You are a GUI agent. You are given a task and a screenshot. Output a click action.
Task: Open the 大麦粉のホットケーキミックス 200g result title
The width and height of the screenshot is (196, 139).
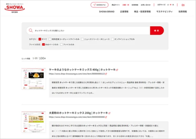pos(78,113)
